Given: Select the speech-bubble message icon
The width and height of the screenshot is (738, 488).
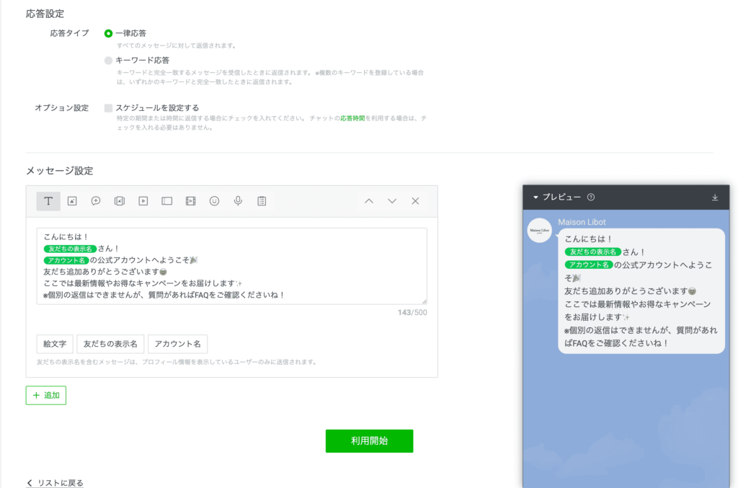Looking at the screenshot, I should (96, 201).
